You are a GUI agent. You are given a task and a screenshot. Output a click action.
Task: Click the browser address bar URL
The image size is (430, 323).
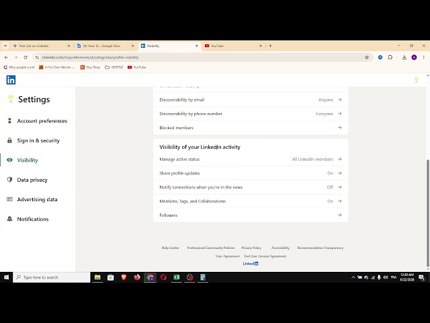90,57
